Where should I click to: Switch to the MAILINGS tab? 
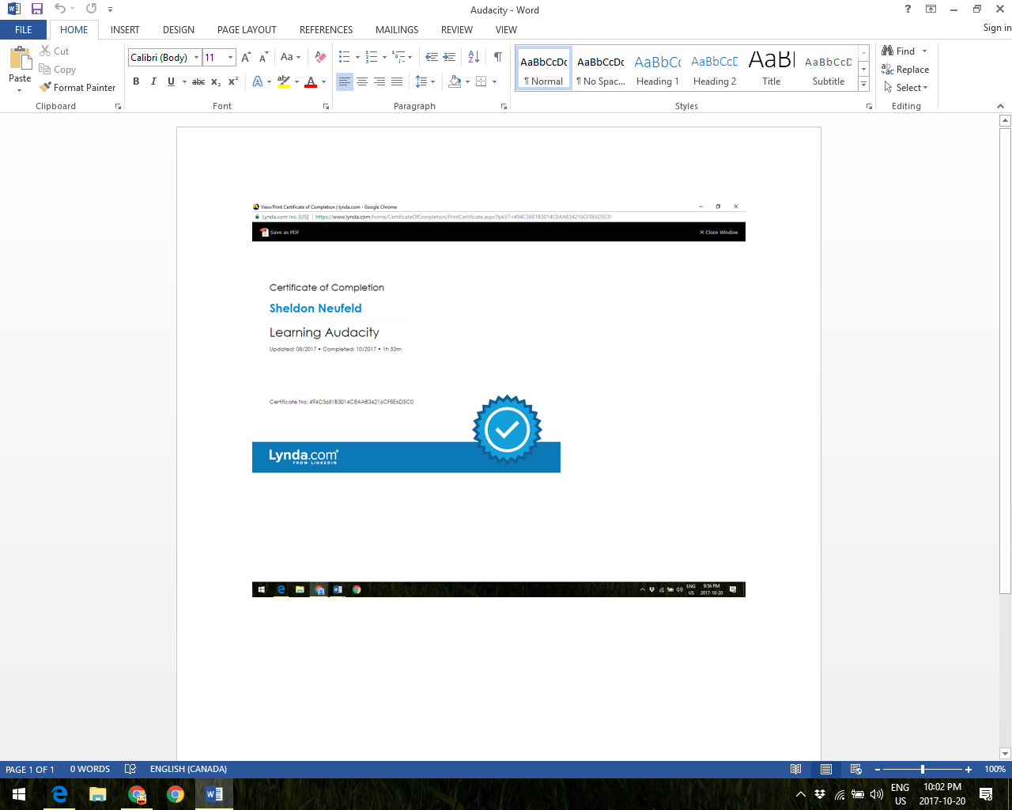(x=397, y=29)
